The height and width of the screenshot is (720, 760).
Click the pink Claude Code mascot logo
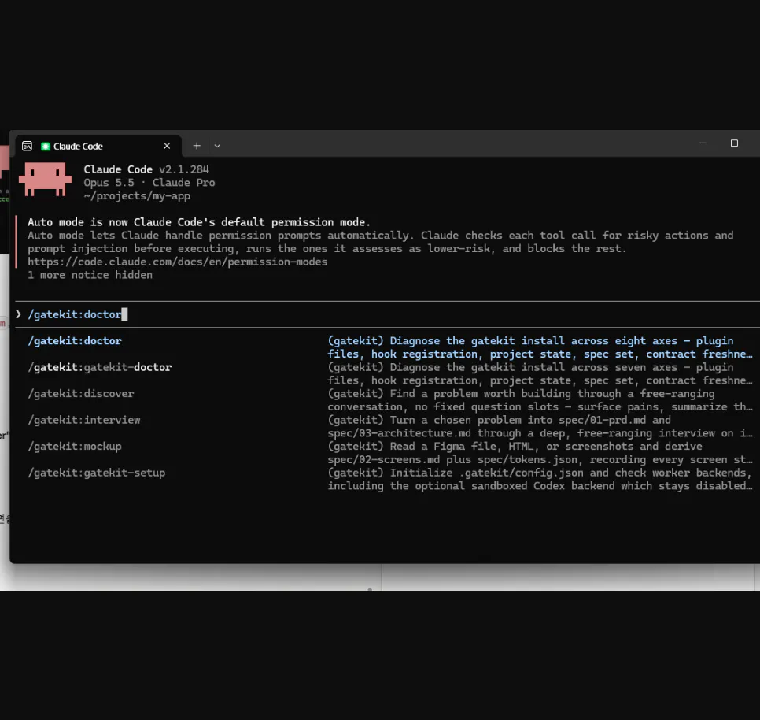click(x=45, y=180)
